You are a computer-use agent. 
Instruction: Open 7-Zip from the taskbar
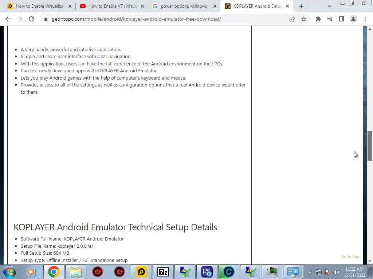point(163,272)
